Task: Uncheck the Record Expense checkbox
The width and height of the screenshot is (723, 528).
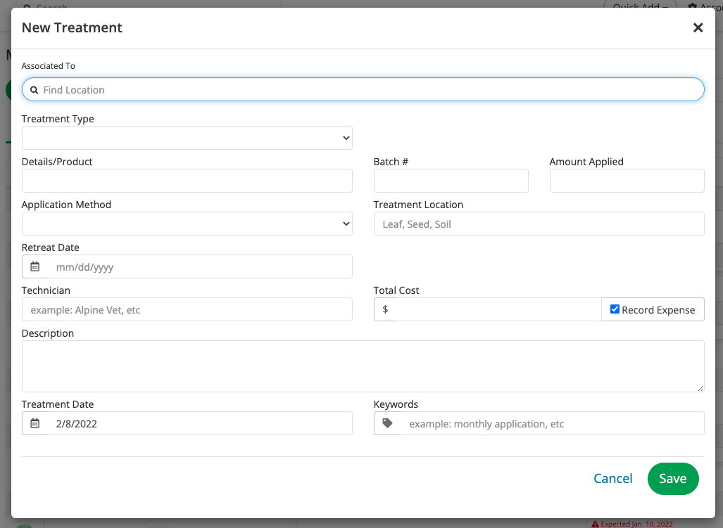Action: (x=615, y=309)
